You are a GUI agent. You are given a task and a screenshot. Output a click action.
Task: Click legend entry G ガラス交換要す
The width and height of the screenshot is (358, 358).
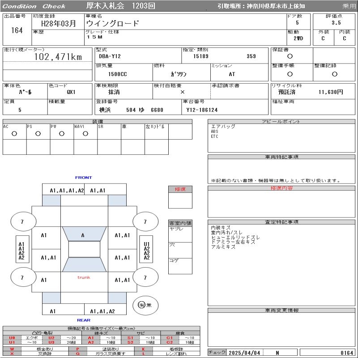coord(102,354)
